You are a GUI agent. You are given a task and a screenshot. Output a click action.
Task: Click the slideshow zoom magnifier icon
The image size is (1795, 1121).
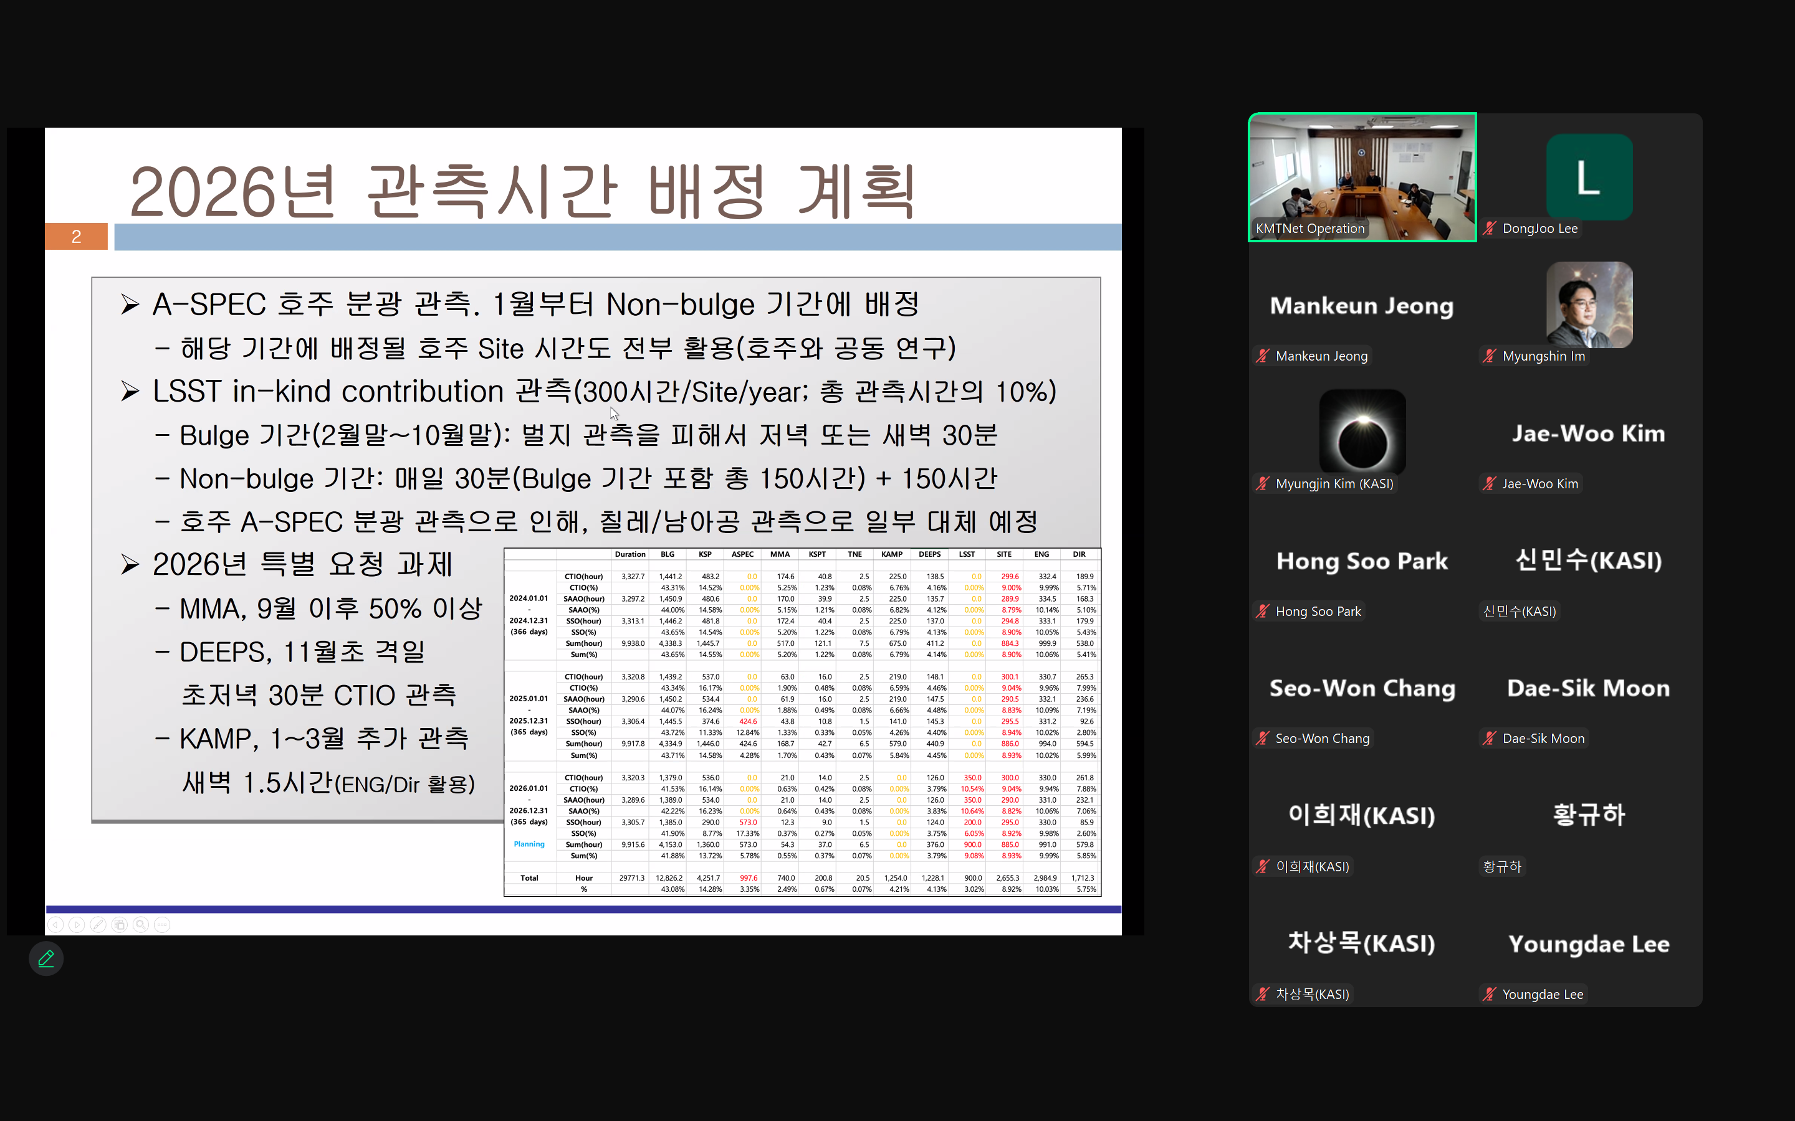[141, 925]
